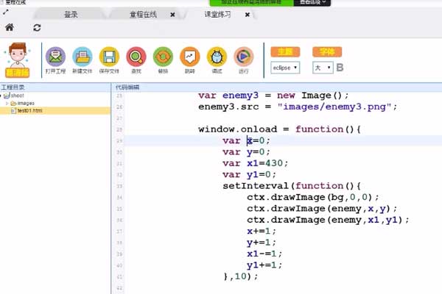
Task: Open the eclipse theme dropdown
Action: point(285,68)
